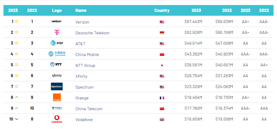The height and width of the screenshot is (129, 277).
Task: Click the UK flag in Vodafone row
Action: 162,119
